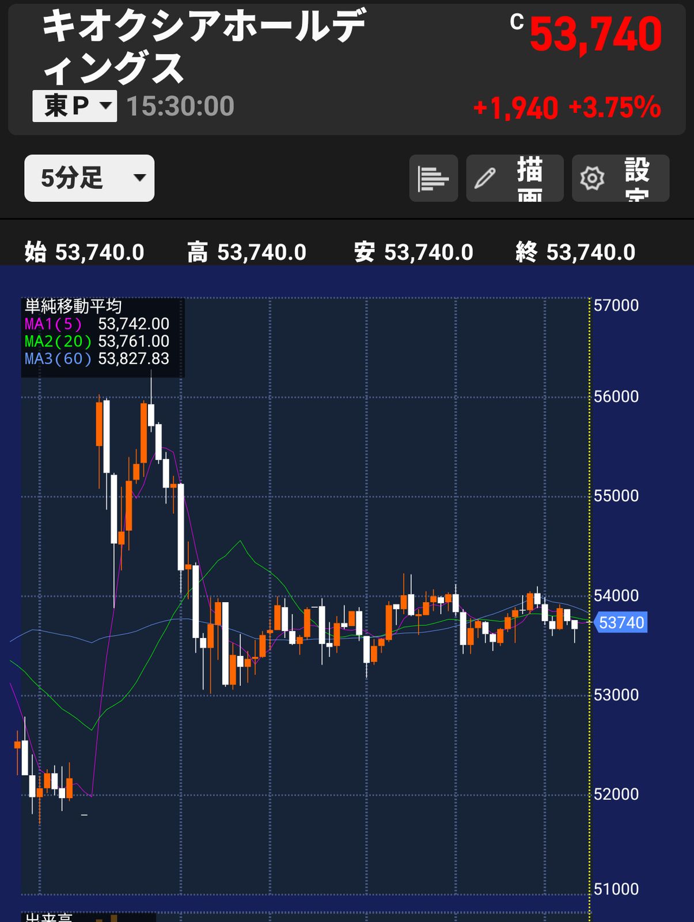The height and width of the screenshot is (922, 694).
Task: Click the 高 53,740.0 high value
Action: pyautogui.click(x=246, y=252)
